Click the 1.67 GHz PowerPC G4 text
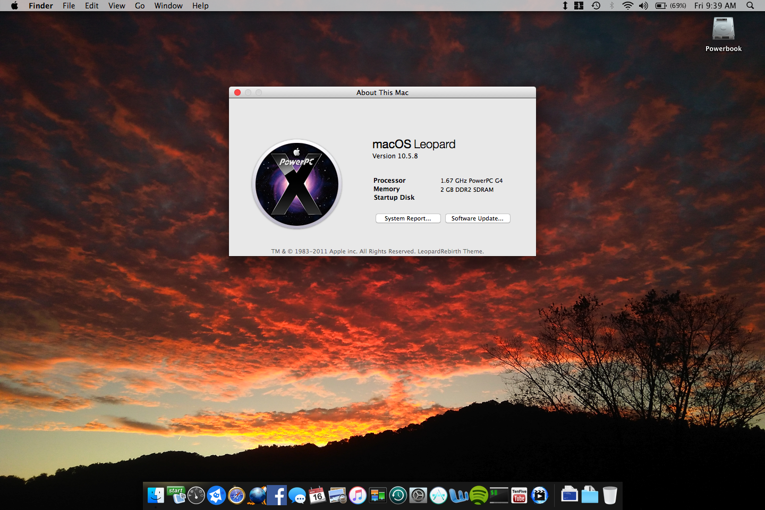This screenshot has height=510, width=765. 471,181
